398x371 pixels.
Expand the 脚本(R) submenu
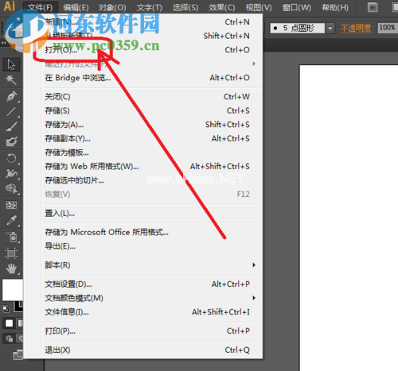point(152,265)
